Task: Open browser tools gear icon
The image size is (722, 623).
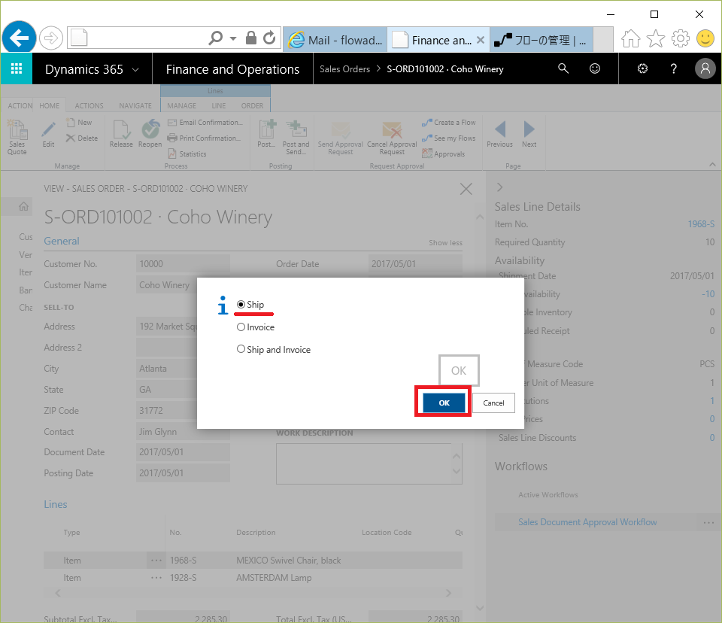Action: pos(681,38)
